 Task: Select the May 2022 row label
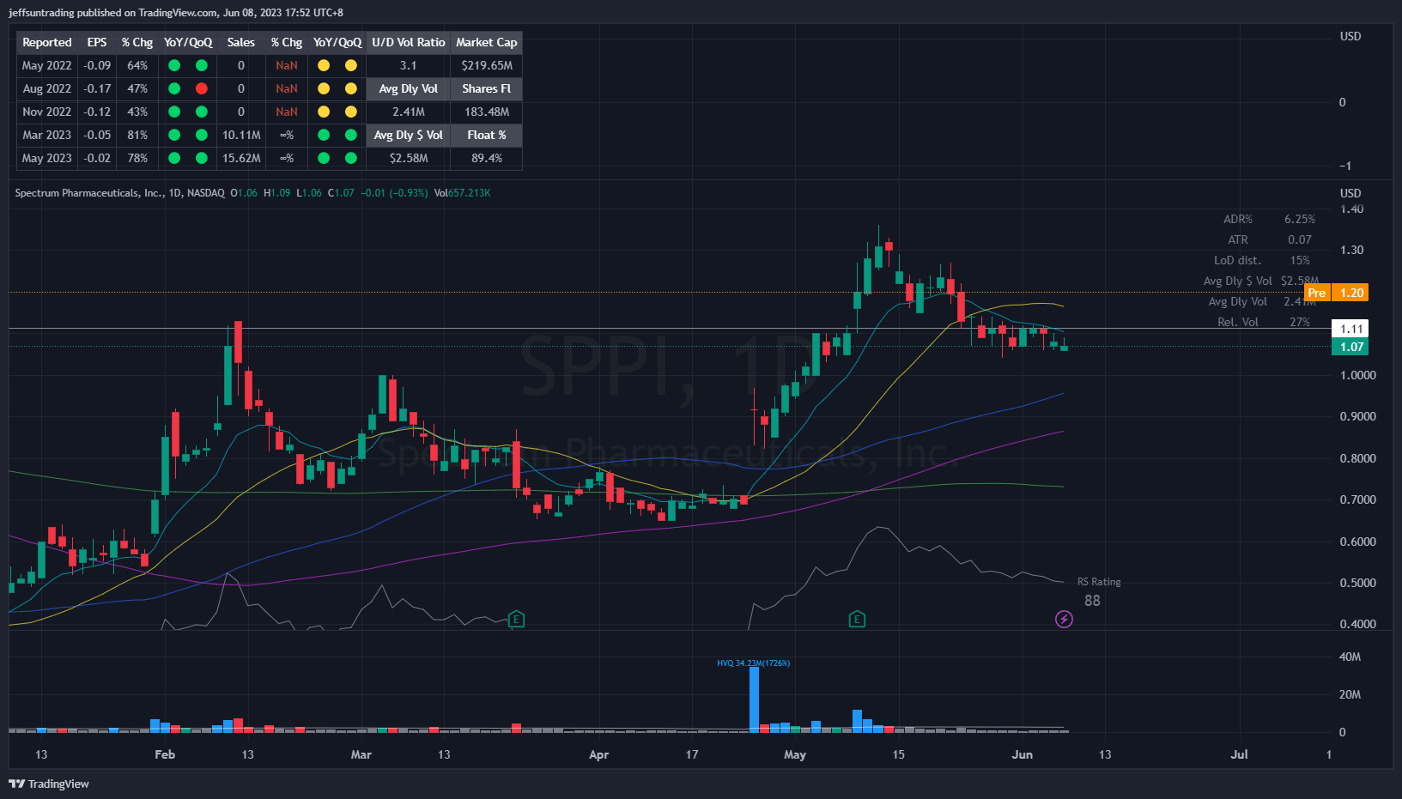[x=47, y=65]
